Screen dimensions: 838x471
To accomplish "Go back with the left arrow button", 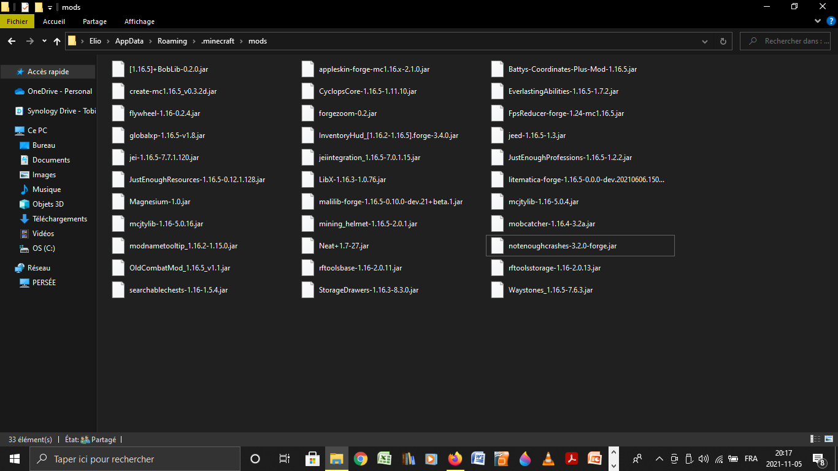I will 11,41.
